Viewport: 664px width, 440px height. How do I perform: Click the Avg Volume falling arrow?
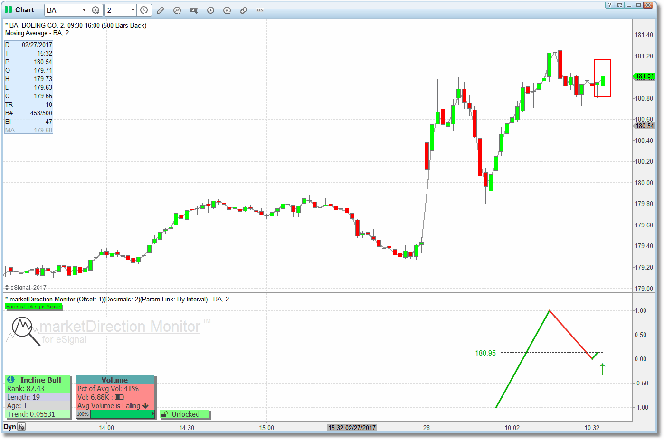tap(145, 406)
